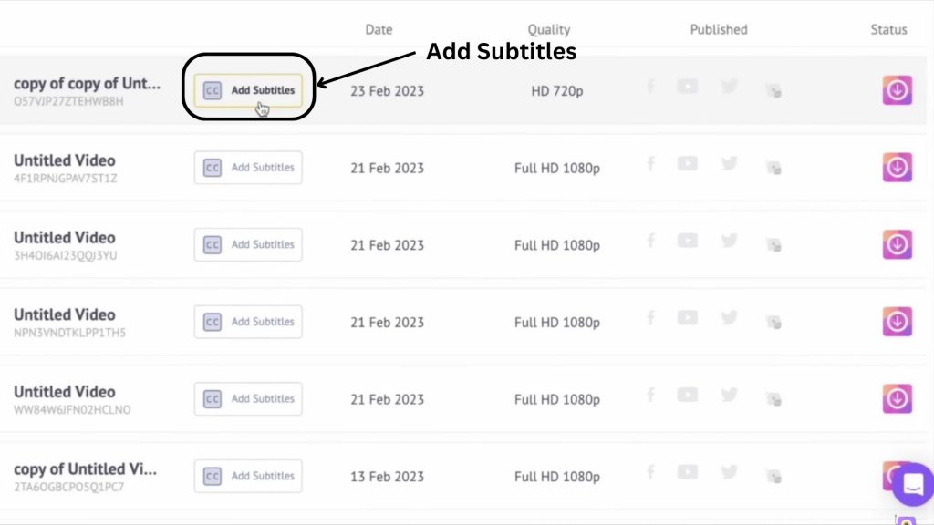Publish the 23 Feb 2023 video to YouTube
Image resolution: width=934 pixels, height=525 pixels.
click(x=687, y=87)
